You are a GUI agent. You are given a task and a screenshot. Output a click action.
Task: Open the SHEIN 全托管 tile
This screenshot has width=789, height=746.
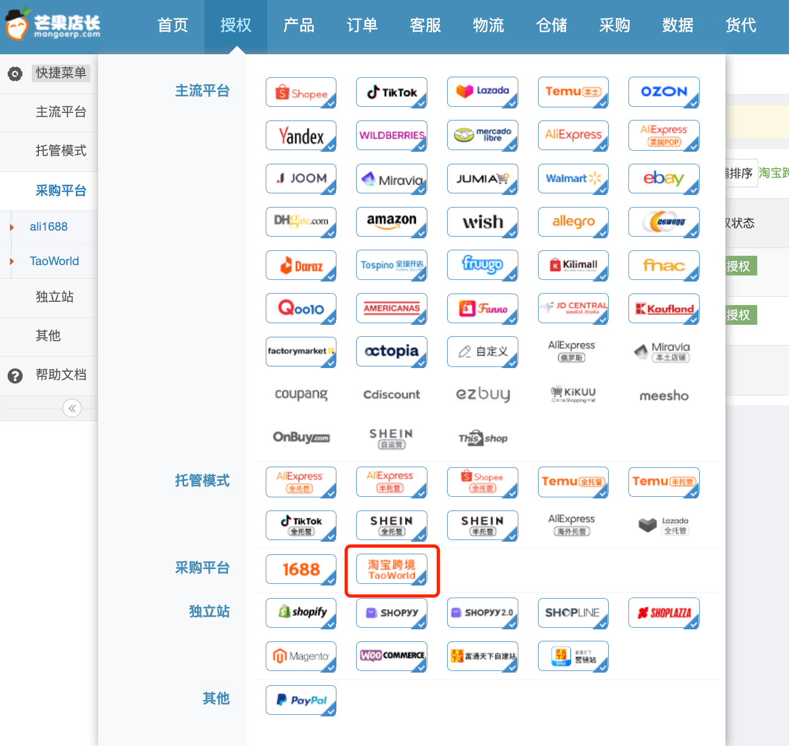(x=391, y=526)
